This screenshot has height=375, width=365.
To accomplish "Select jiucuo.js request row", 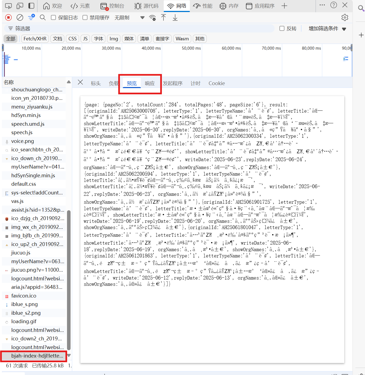I will click(34, 253).
